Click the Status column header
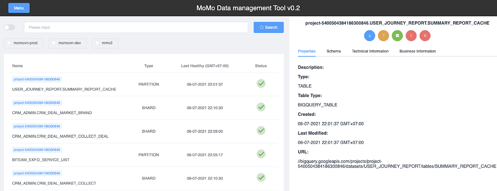Viewport: 497px width, 191px height. point(261,66)
